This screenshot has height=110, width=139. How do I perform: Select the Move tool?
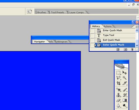click(x=124, y=73)
